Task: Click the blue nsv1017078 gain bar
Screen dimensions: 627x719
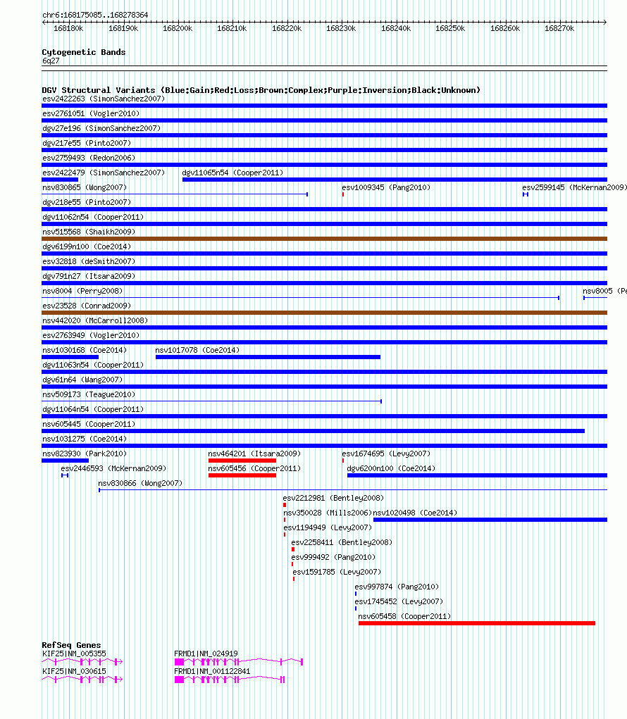Action: 268,357
